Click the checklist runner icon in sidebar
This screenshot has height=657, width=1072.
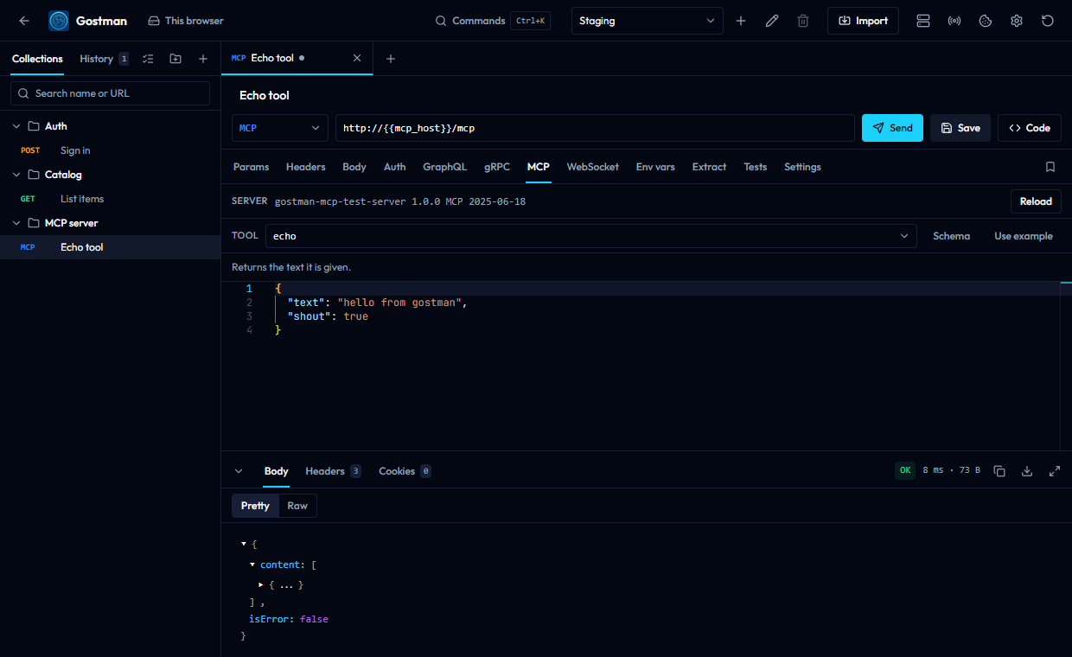click(x=149, y=59)
